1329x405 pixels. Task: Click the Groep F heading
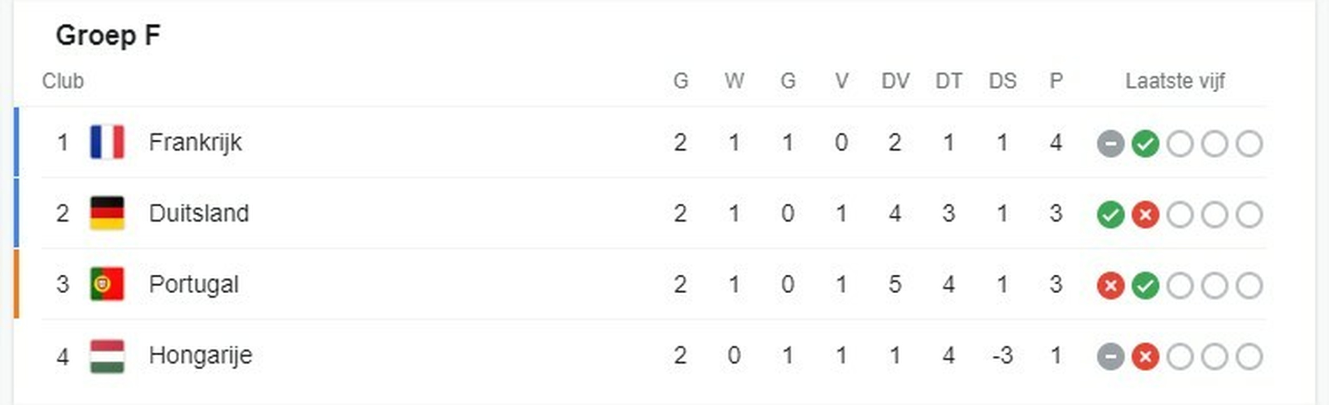(108, 36)
